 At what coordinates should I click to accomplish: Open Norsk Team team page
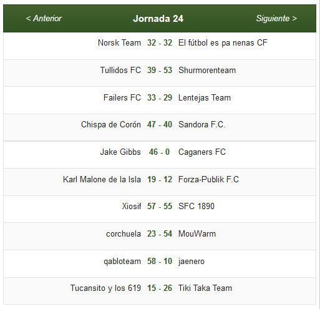click(x=119, y=42)
